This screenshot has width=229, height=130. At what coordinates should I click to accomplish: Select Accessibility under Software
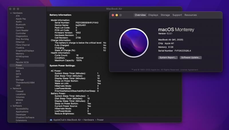22,109
